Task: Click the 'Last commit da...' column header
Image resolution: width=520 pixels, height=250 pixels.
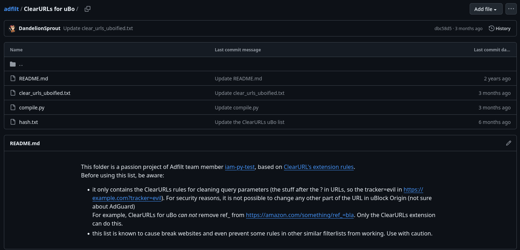Action: pos(492,50)
